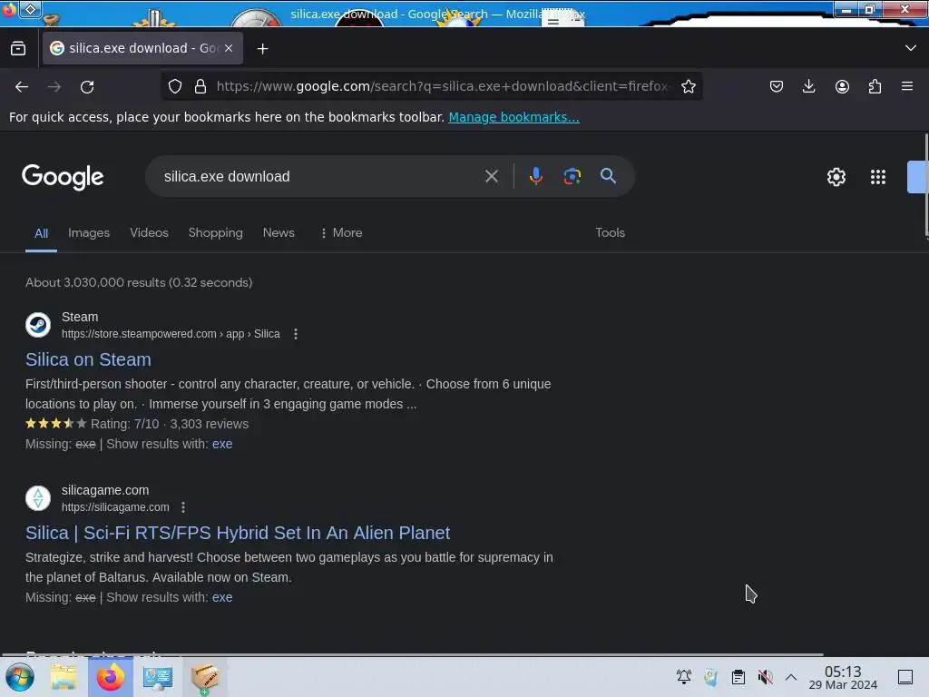Switch to the Videos results tab
The width and height of the screenshot is (929, 697).
(x=150, y=233)
